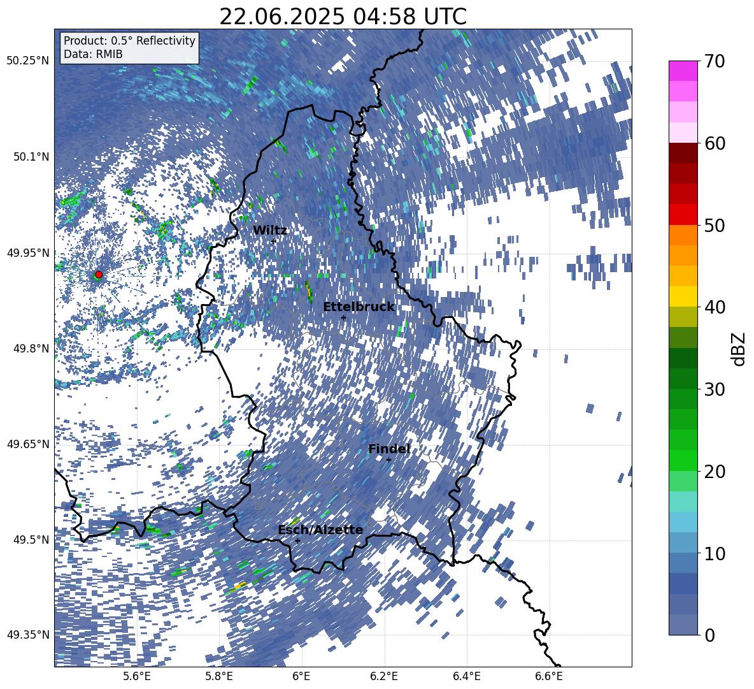The height and width of the screenshot is (689, 754).
Task: Click the dark green colorbar swatch near 30
Action: click(x=683, y=379)
